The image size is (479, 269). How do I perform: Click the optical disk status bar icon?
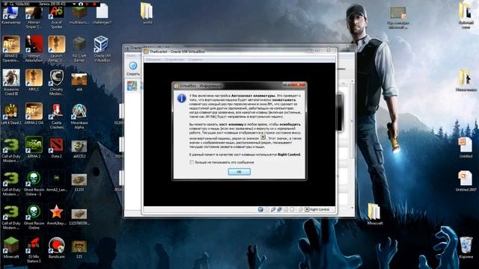pyautogui.click(x=267, y=209)
